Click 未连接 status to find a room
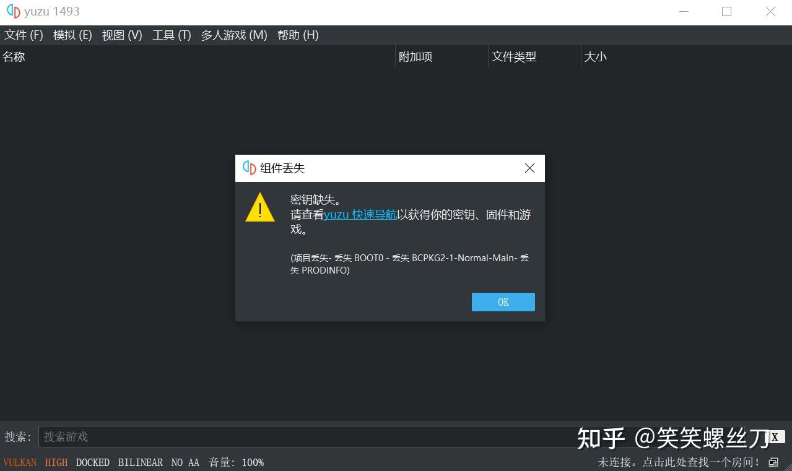Screen dimensions: 792x471 [679, 462]
